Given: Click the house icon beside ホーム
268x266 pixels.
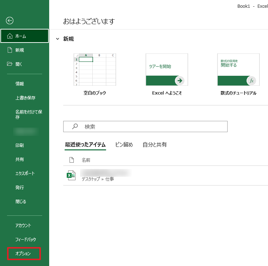Looking at the screenshot, I should pyautogui.click(x=10, y=36).
